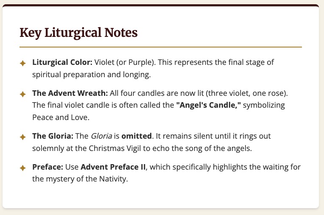Select the bold "Liturgical Color:" label
Image resolution: width=324 pixels, height=215 pixels.
(62, 62)
